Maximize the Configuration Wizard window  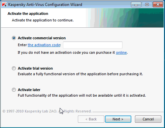pos(147,5)
